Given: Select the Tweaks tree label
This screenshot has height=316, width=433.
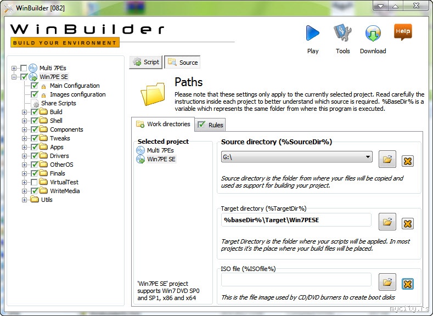Looking at the screenshot, I should pos(60,138).
